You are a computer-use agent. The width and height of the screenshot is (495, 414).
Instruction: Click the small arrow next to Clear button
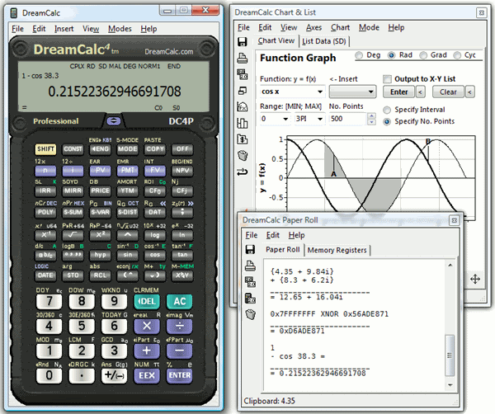[469, 92]
